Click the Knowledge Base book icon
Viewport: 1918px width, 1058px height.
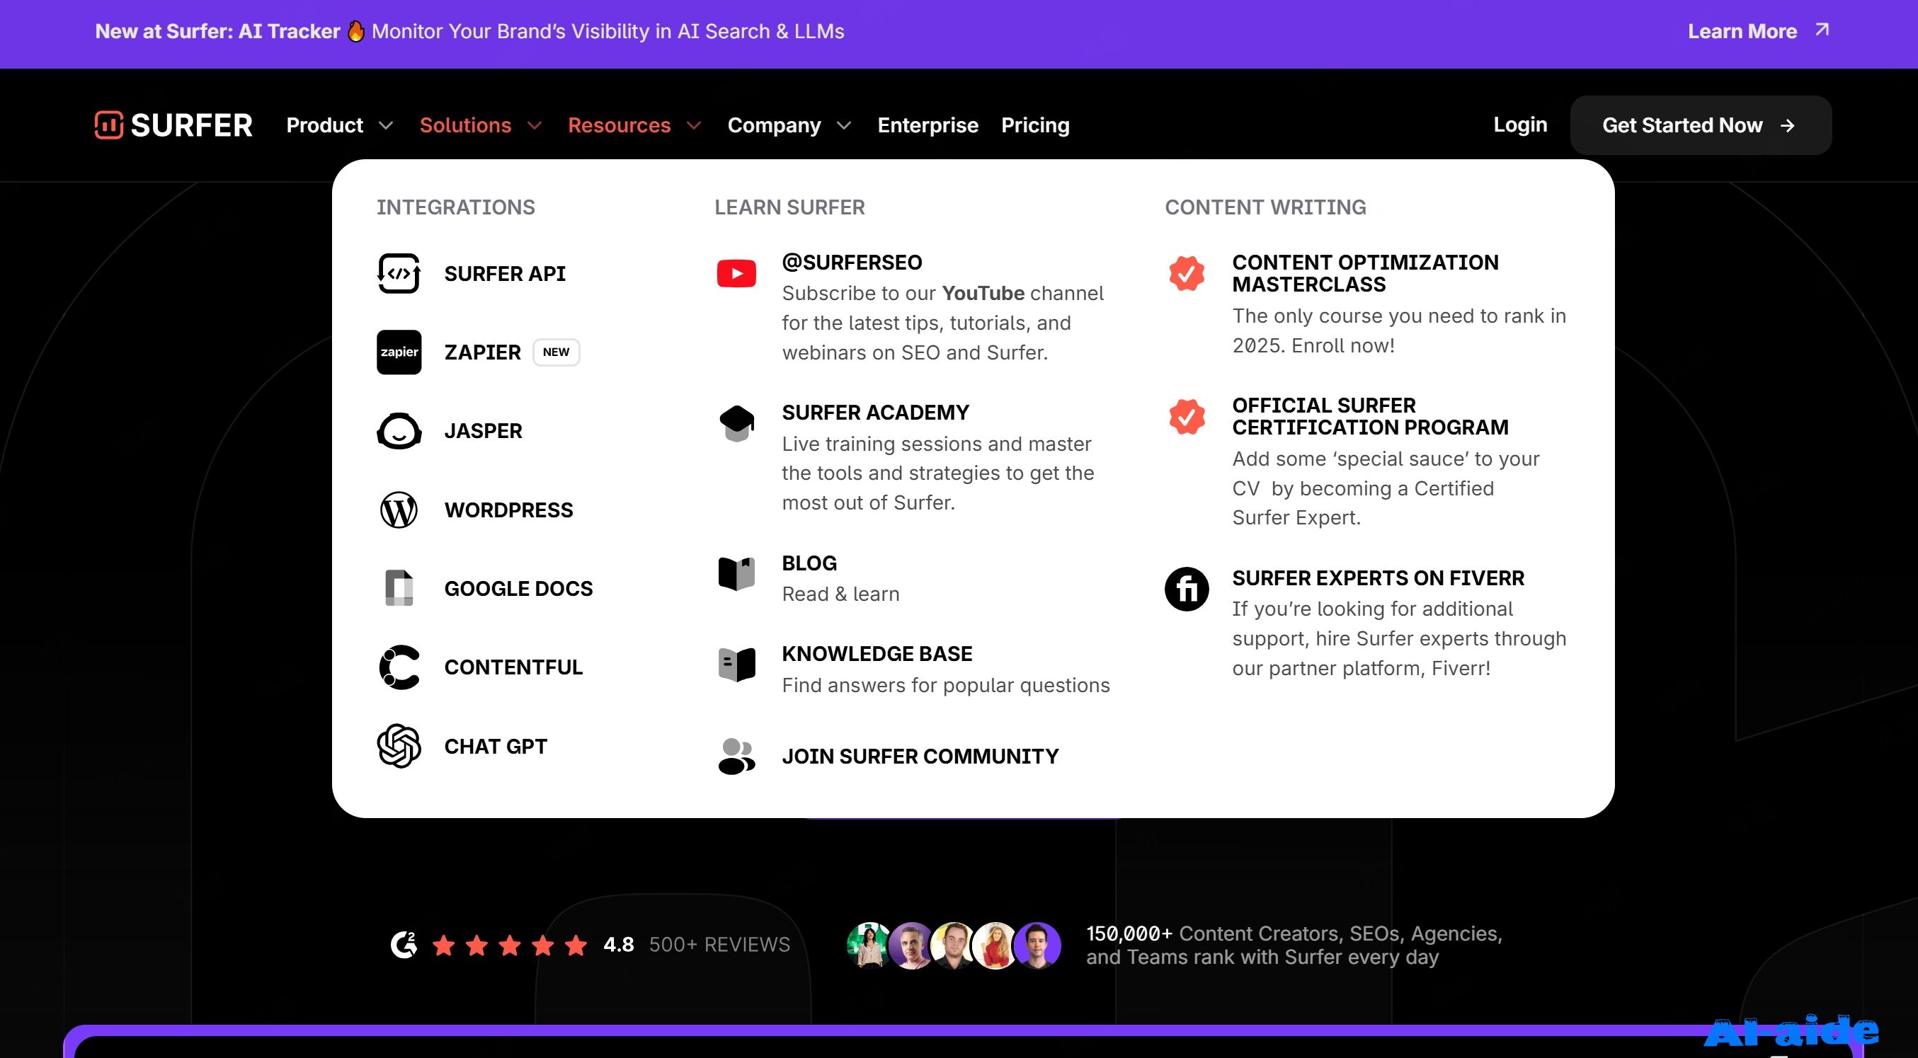pos(736,665)
